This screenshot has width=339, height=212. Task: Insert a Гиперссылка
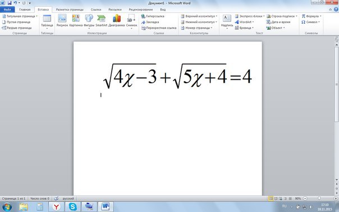click(x=153, y=16)
